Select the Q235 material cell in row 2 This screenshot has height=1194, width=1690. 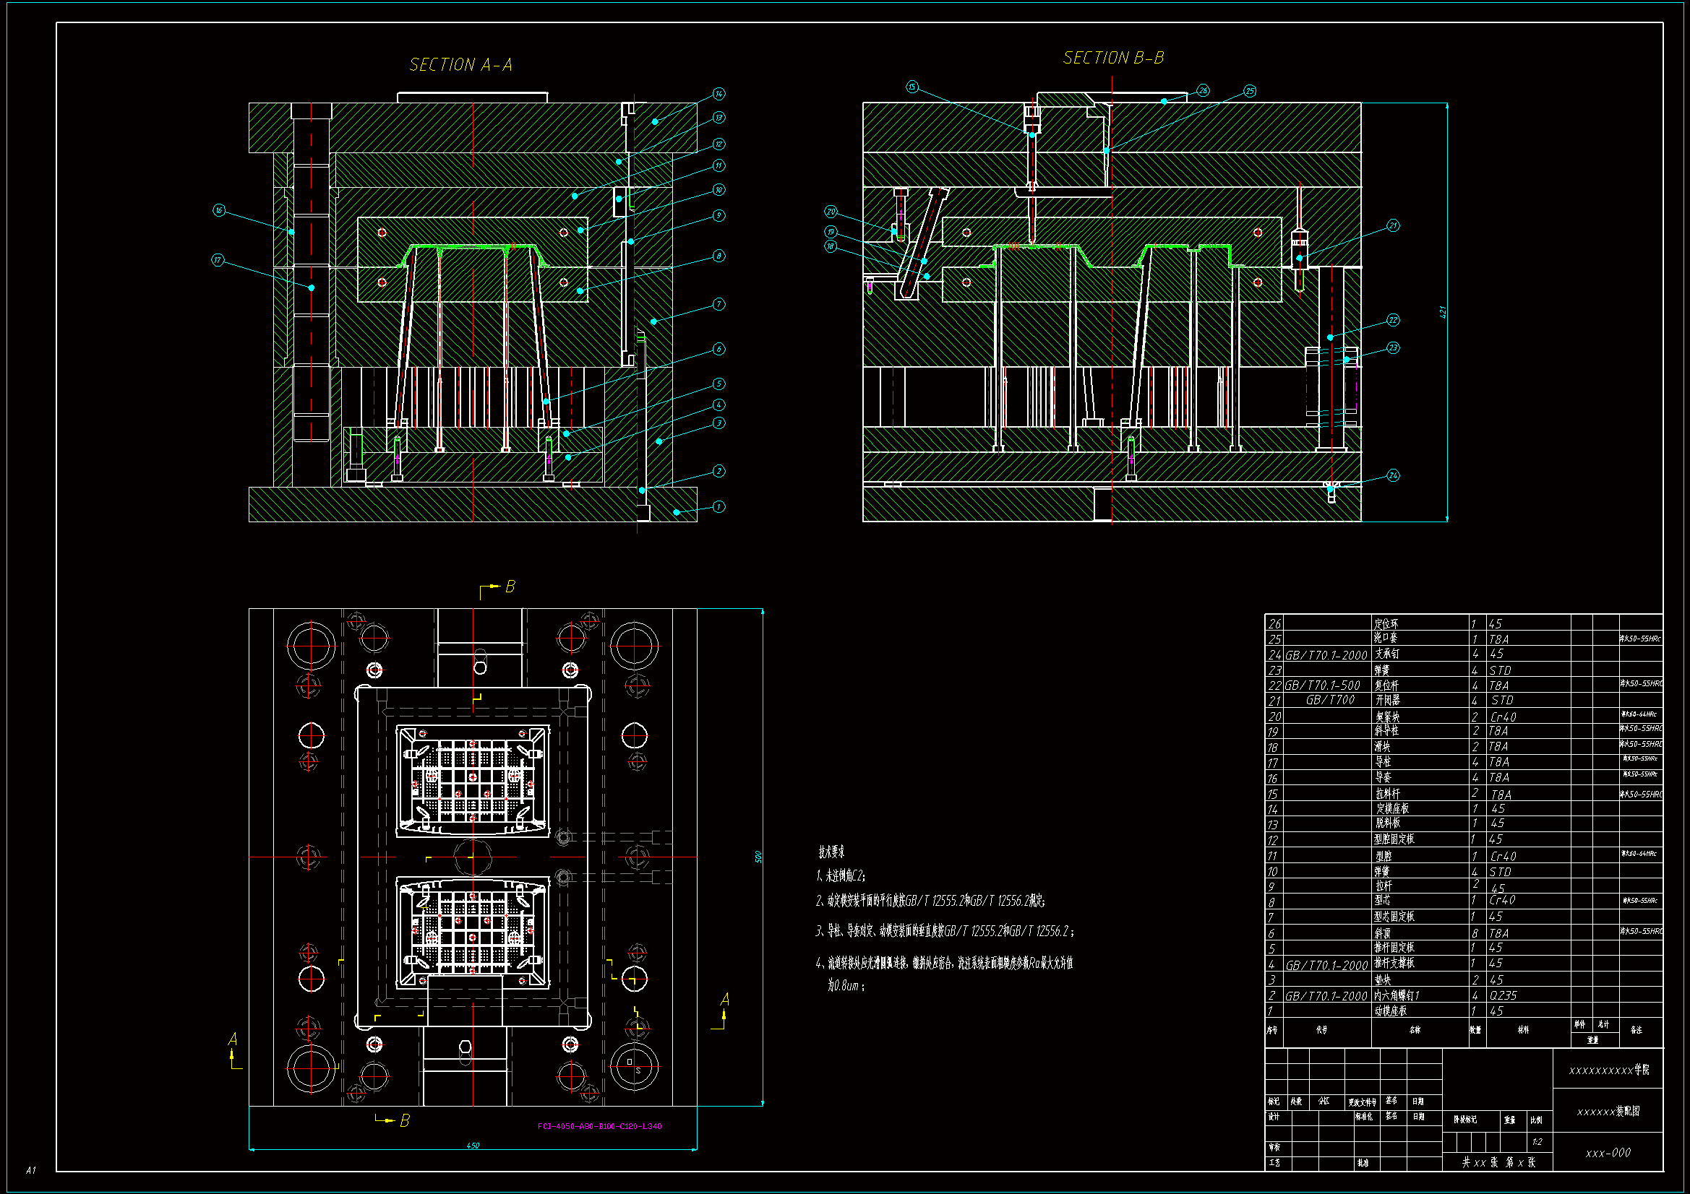[1503, 995]
